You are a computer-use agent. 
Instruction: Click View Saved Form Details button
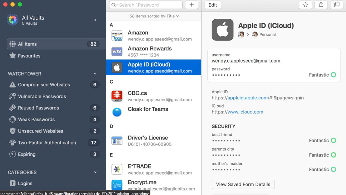click(x=243, y=184)
